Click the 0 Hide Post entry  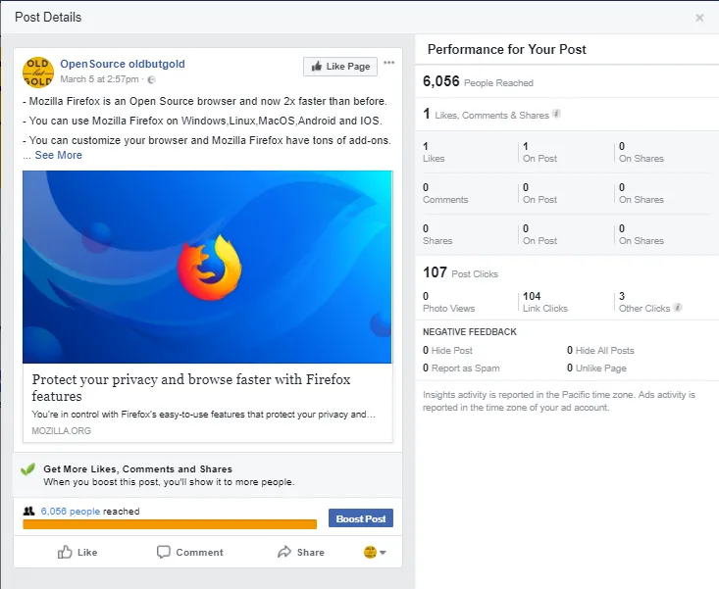tap(447, 351)
